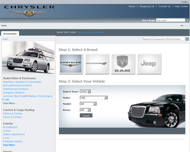190x152 pixels.
Task: Click View More under Audio/Video & Electronics
Action: coord(9,103)
